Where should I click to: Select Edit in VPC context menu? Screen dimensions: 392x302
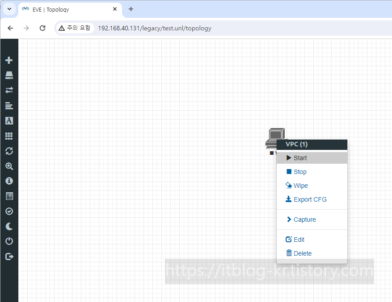tap(312, 240)
